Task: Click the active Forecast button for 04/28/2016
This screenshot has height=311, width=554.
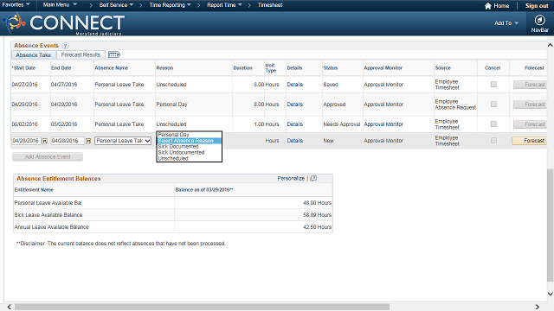Action: [529, 141]
